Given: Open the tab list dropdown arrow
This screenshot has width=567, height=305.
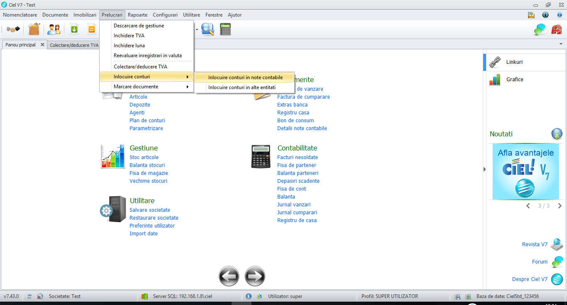Looking at the screenshot, I should 561,44.
